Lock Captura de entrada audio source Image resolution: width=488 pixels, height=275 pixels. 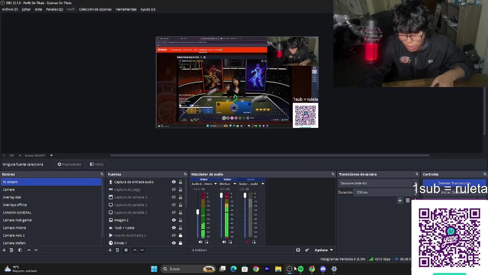(x=180, y=182)
